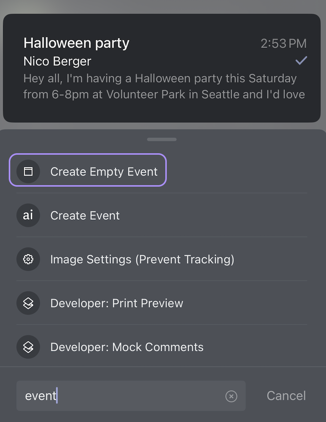Screen dimensions: 326x422
Task: Click sender name Nico Berger
Action: pos(57,61)
